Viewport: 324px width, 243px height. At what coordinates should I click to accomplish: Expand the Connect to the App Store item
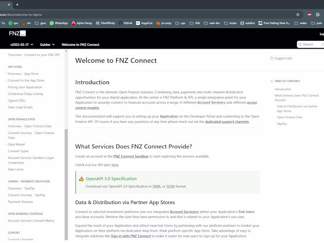coord(6,81)
